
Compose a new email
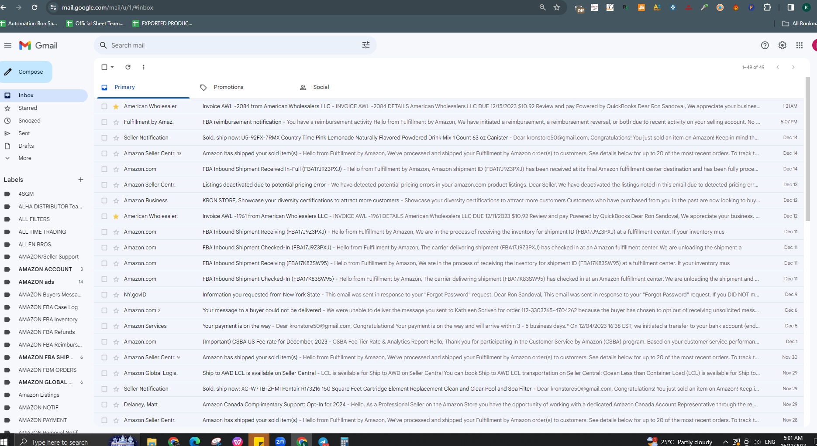pyautogui.click(x=26, y=72)
